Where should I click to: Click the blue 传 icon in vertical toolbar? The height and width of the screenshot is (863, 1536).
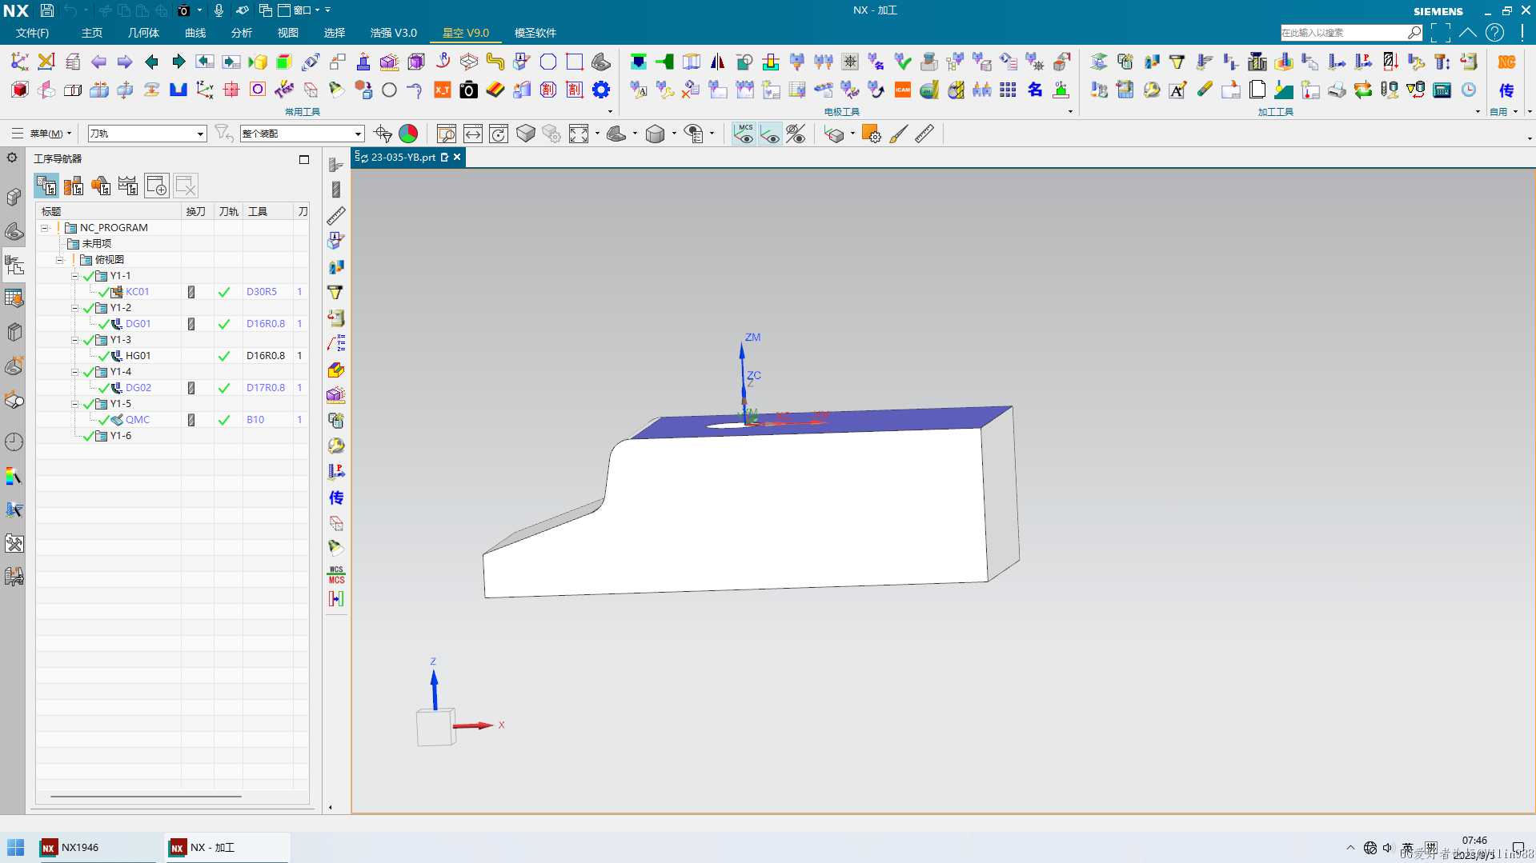click(336, 497)
